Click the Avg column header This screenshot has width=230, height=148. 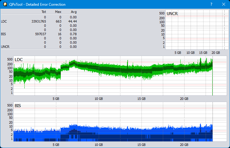point(74,12)
